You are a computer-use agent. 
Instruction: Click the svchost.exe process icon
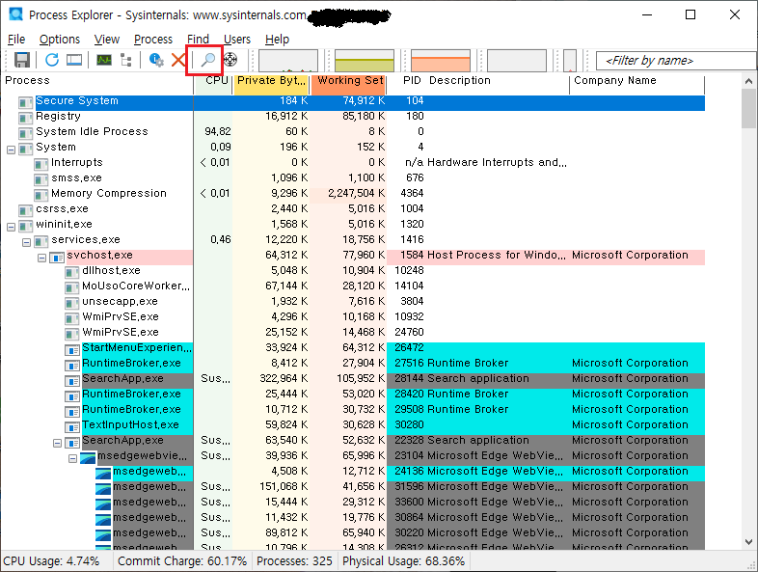58,258
